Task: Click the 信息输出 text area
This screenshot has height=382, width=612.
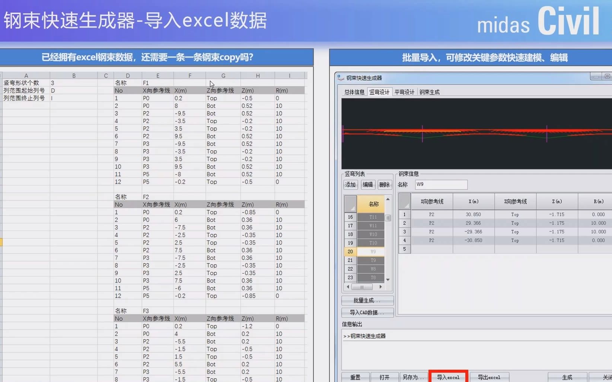Action: (x=476, y=349)
